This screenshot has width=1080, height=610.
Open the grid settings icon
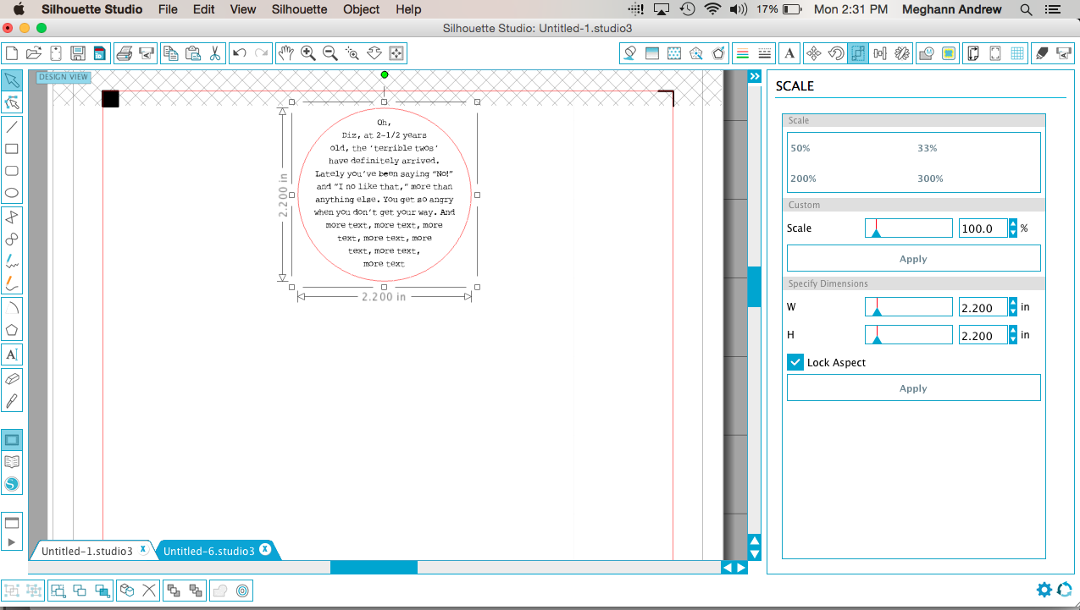point(1018,53)
